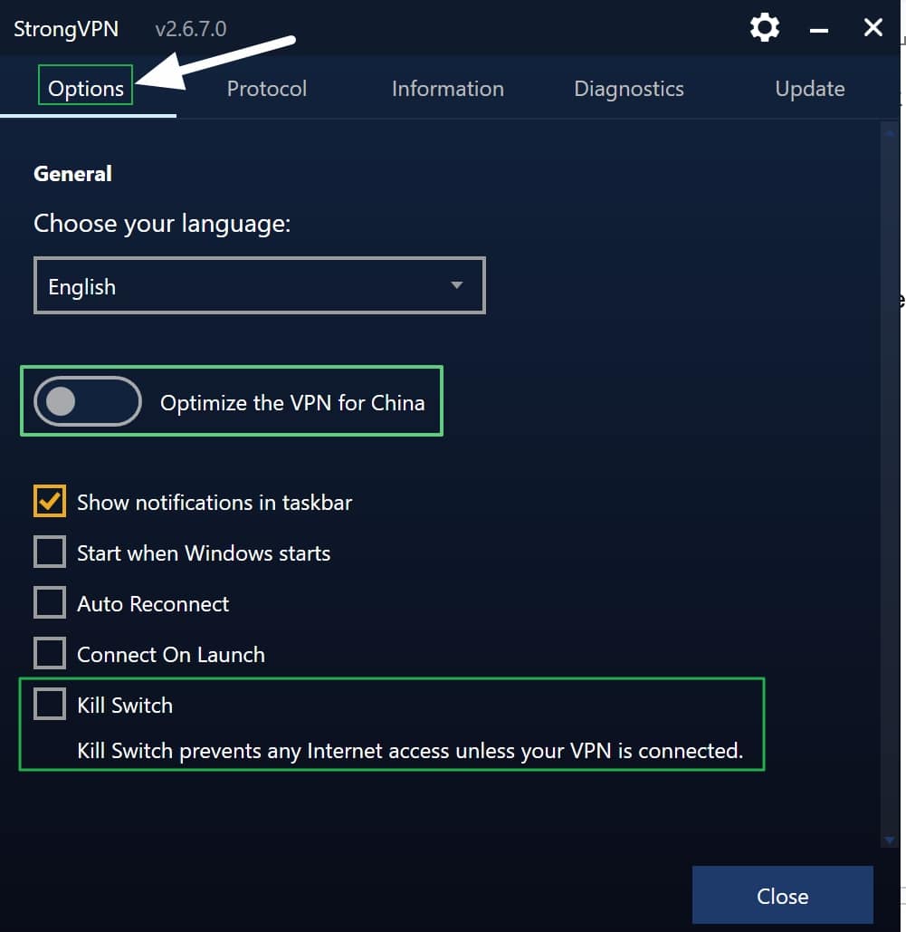This screenshot has width=906, height=932.
Task: Click the Choose your language label
Action: [x=162, y=224]
